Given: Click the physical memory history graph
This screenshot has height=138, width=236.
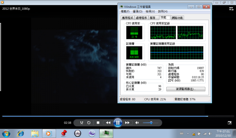Looking at the screenshot, I should pos(177,53).
